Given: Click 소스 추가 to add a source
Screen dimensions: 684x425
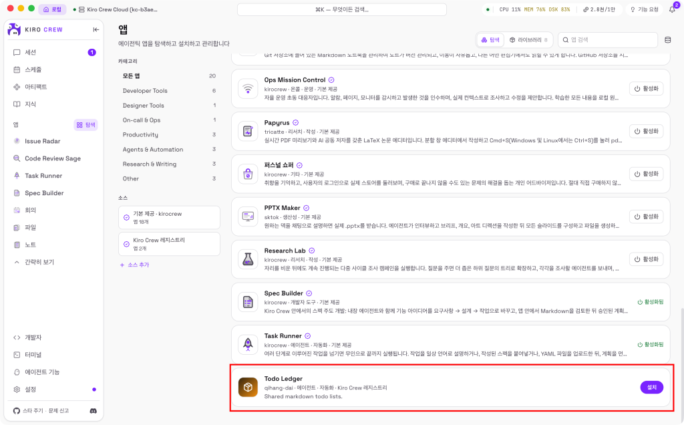Looking at the screenshot, I should [135, 265].
